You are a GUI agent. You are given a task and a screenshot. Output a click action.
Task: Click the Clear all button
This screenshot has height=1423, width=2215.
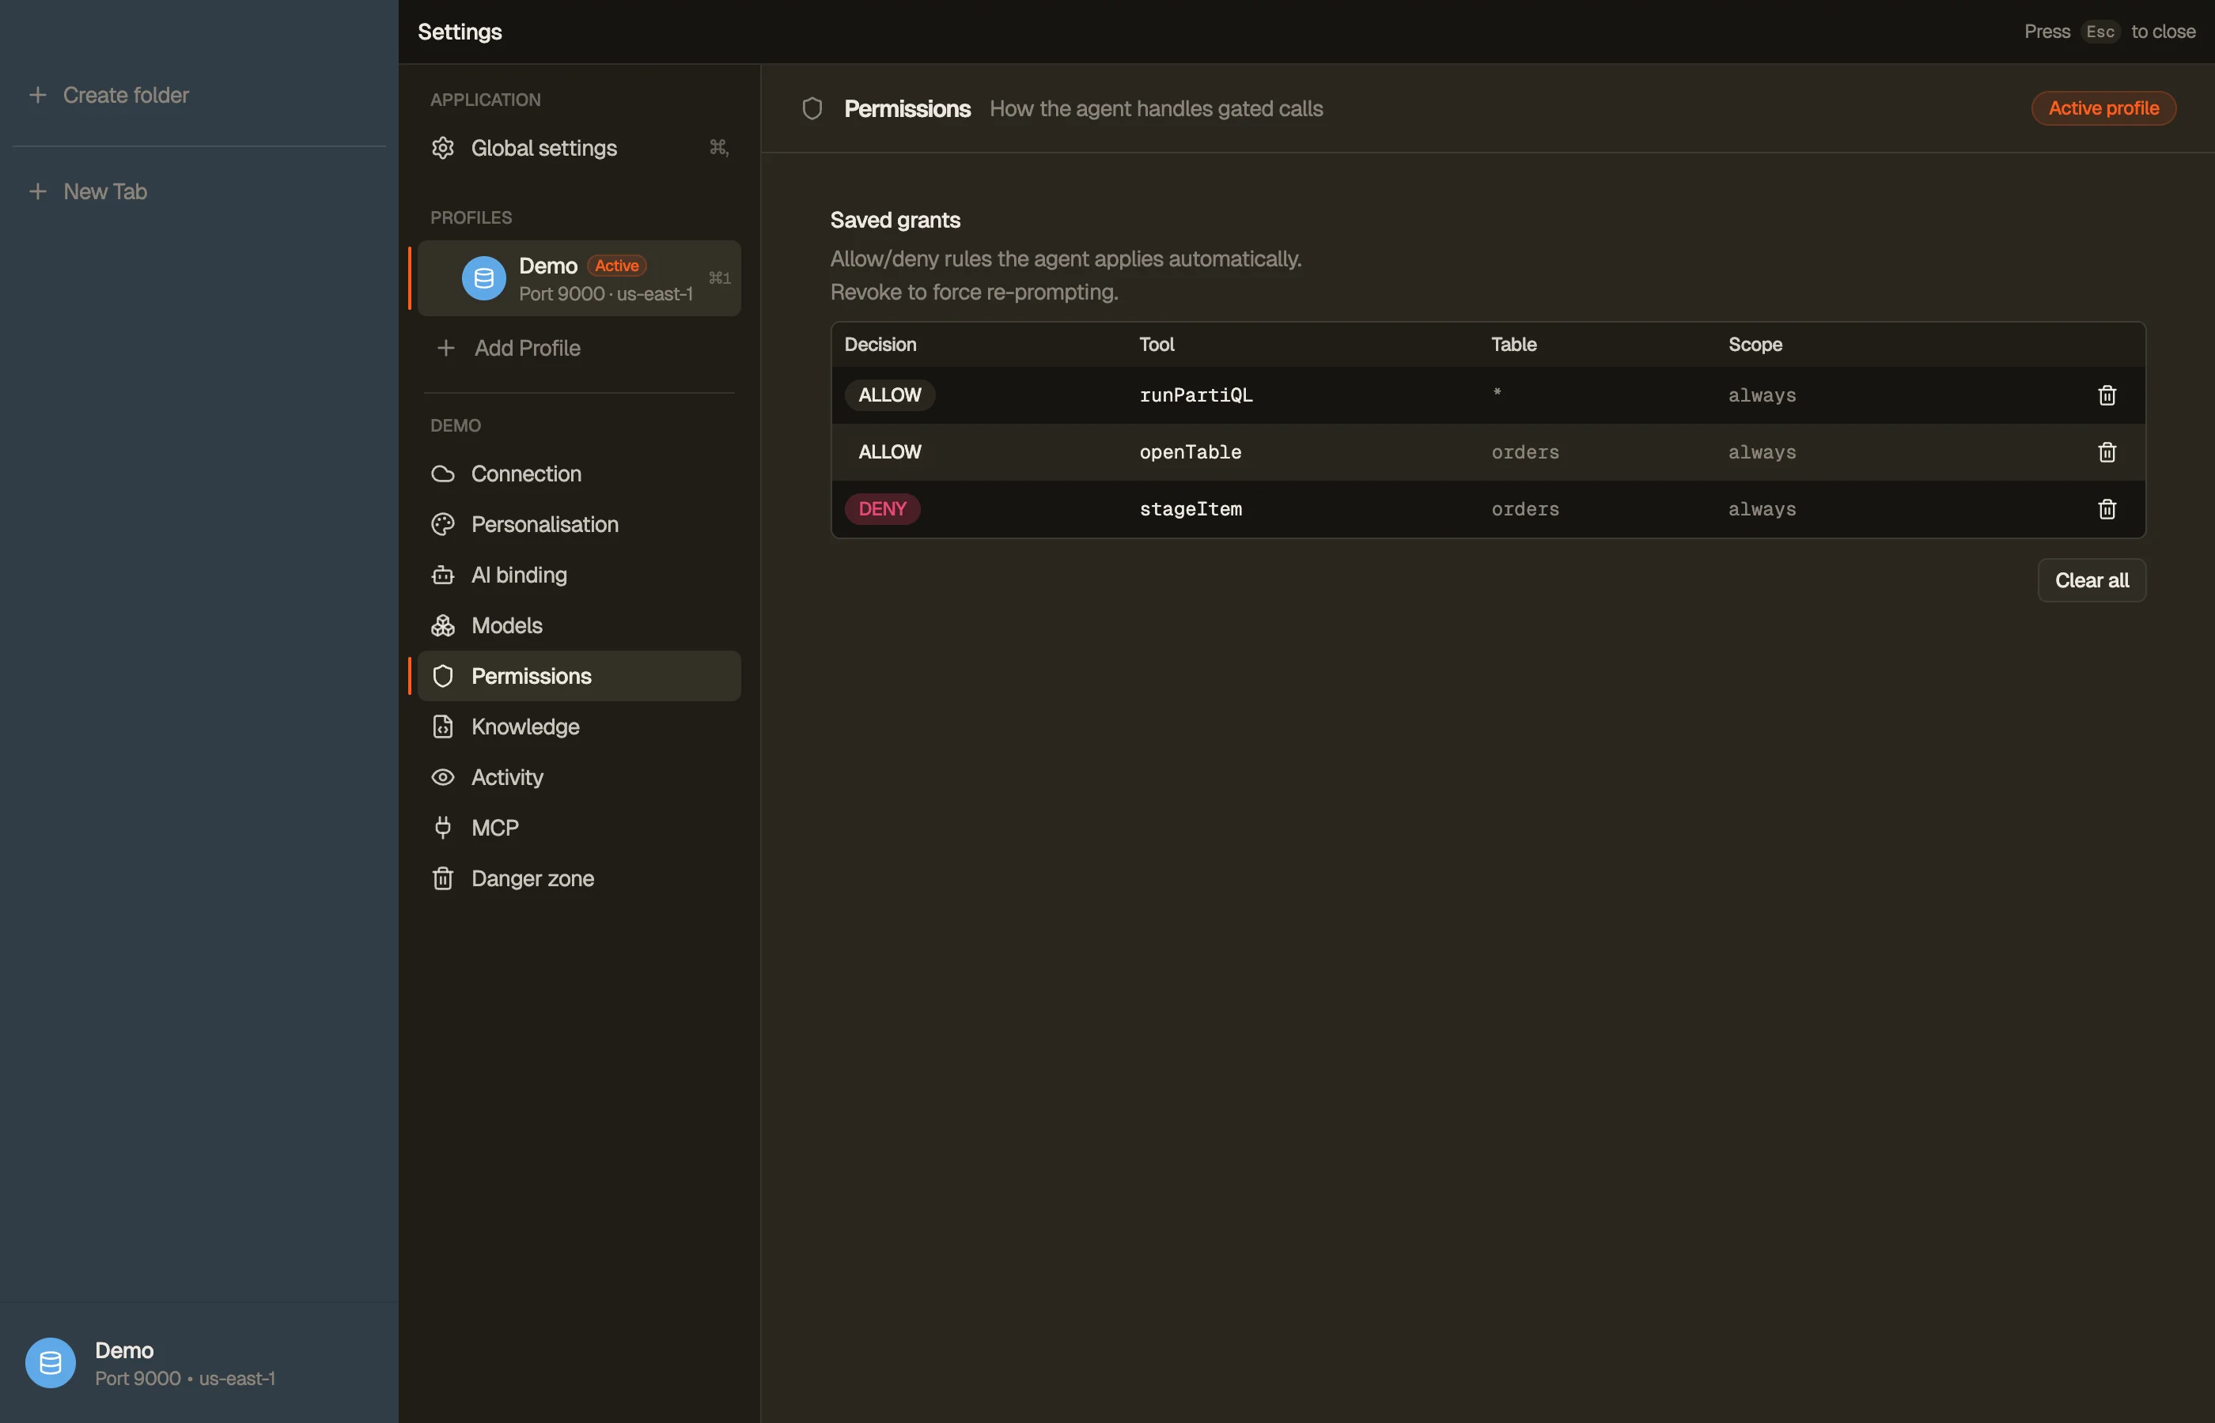(x=2091, y=580)
